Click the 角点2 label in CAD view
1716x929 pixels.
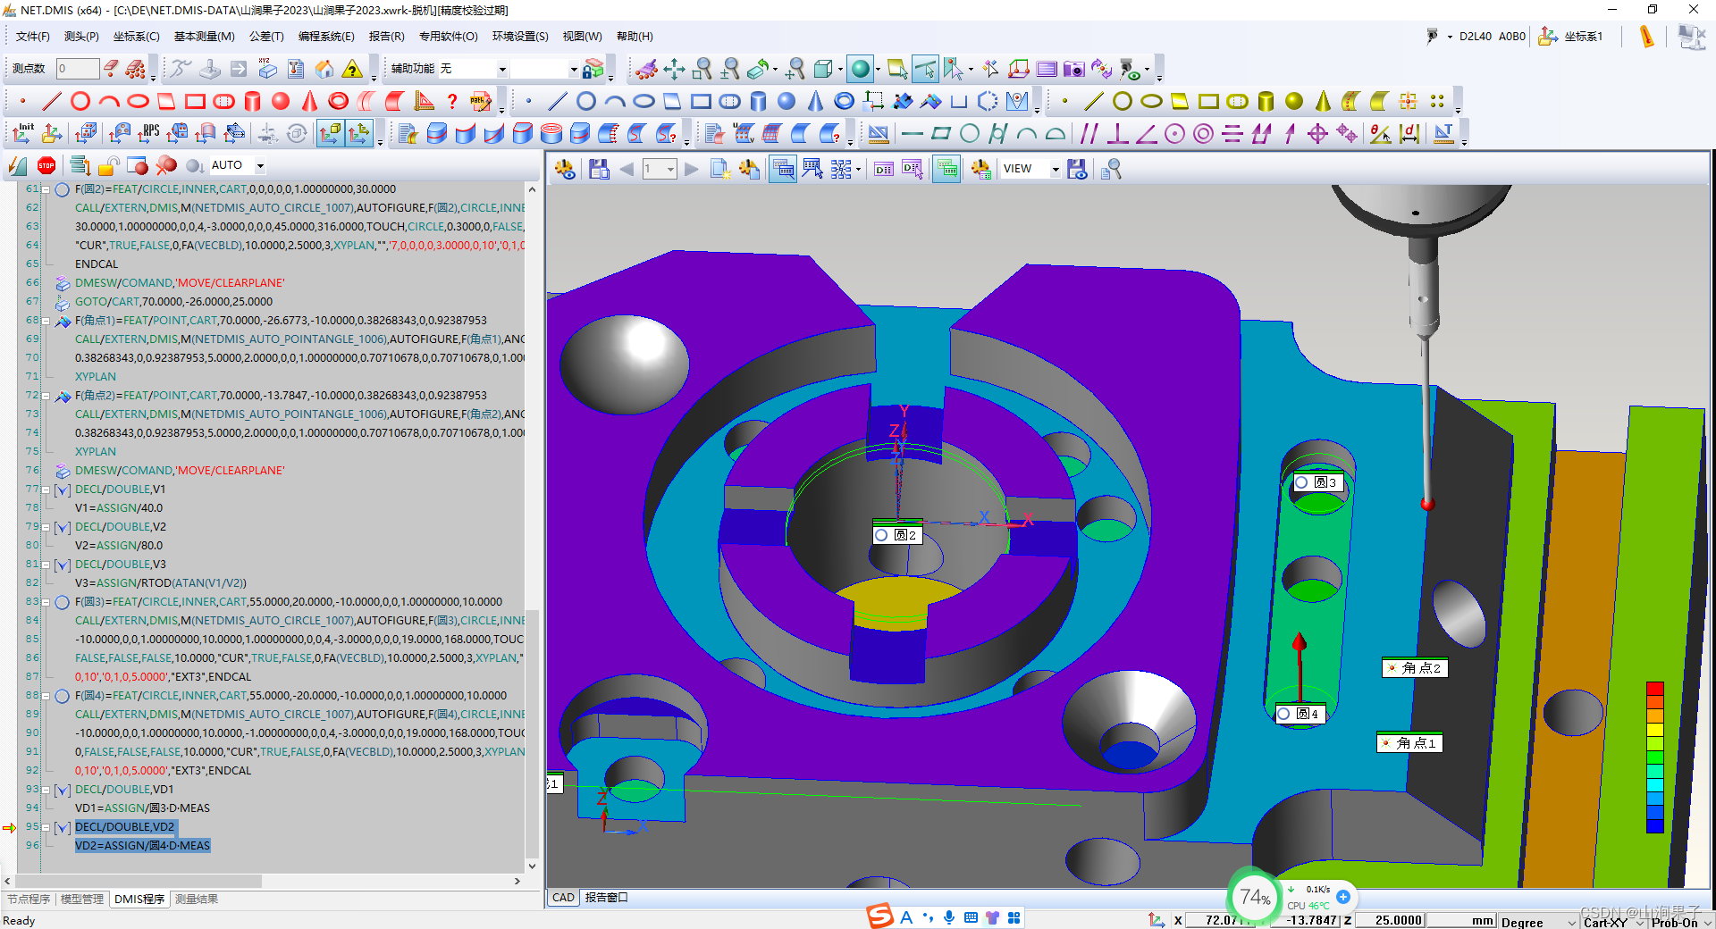[1414, 668]
